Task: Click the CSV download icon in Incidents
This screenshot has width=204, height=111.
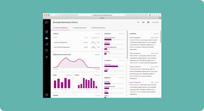Action: point(156,34)
